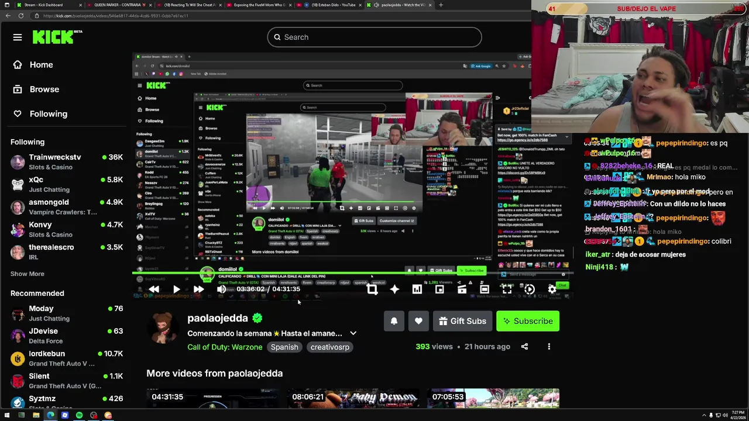Share the video using share icon
This screenshot has height=421, width=749.
point(524,347)
